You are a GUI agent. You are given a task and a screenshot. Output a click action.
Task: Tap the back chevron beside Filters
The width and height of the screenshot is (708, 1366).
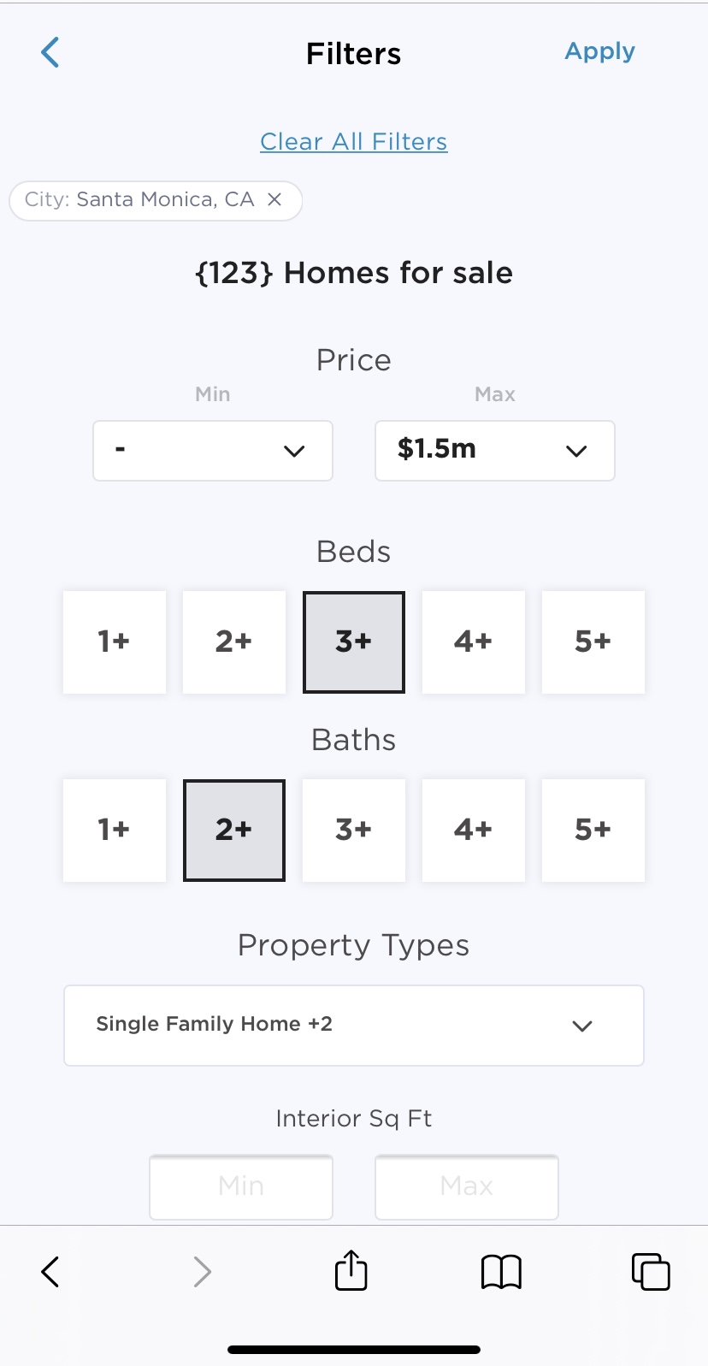tap(50, 53)
